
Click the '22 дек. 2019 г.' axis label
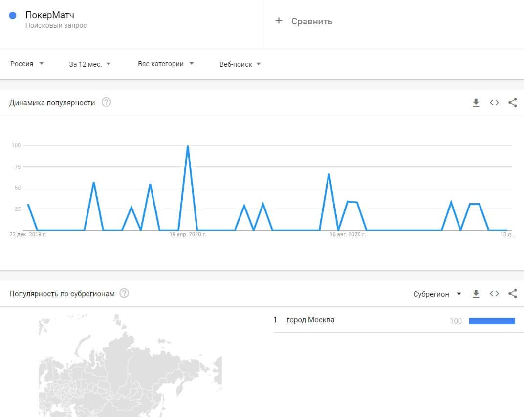[x=28, y=234]
